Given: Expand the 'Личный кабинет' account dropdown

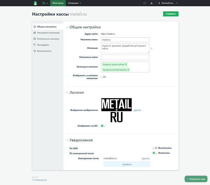Looking at the screenshot, I should coord(168,3).
